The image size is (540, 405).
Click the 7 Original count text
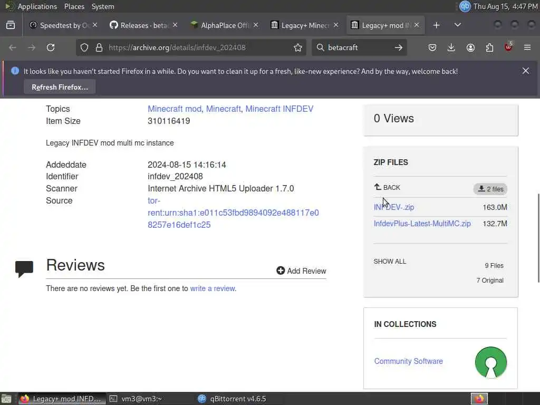(x=490, y=281)
